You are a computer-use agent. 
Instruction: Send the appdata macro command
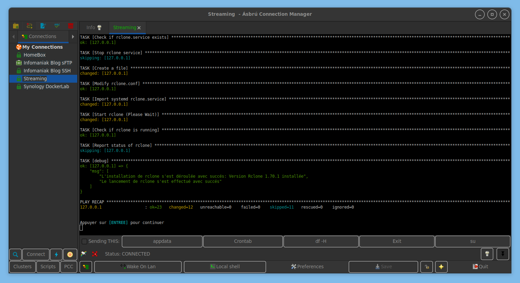[x=162, y=241]
